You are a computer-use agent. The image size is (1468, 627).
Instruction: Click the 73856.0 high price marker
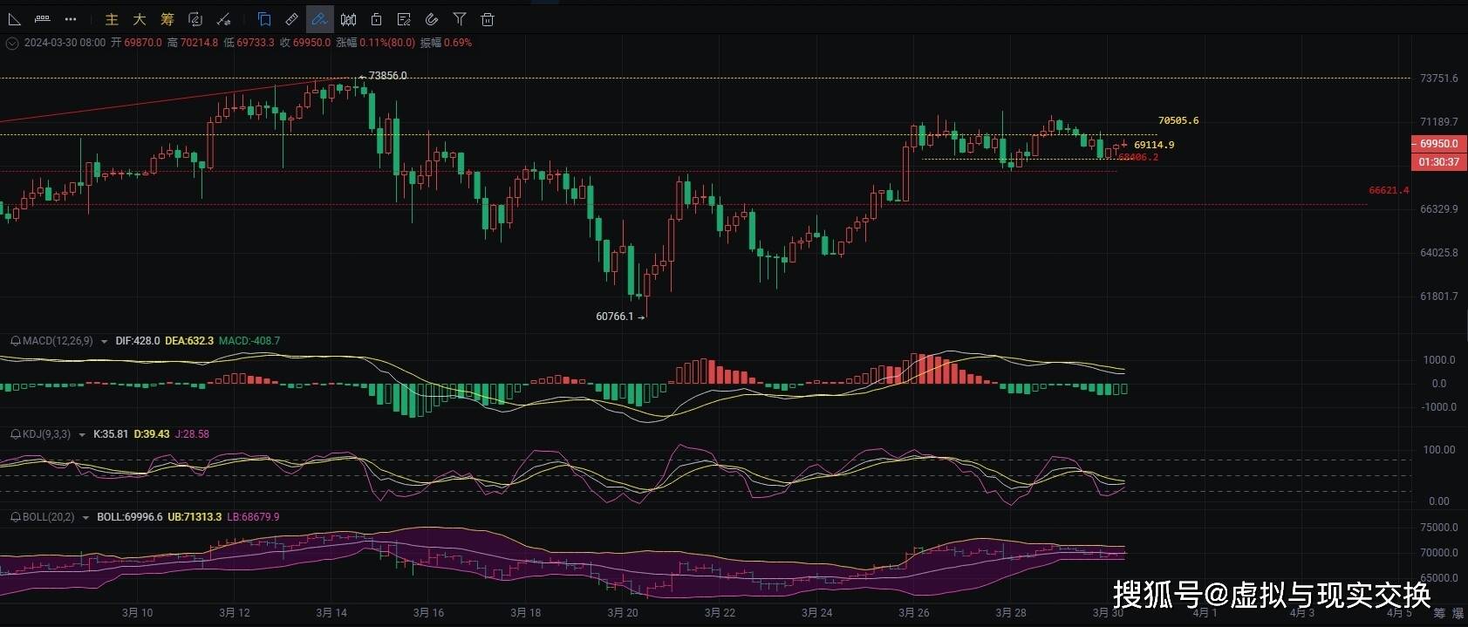point(384,76)
